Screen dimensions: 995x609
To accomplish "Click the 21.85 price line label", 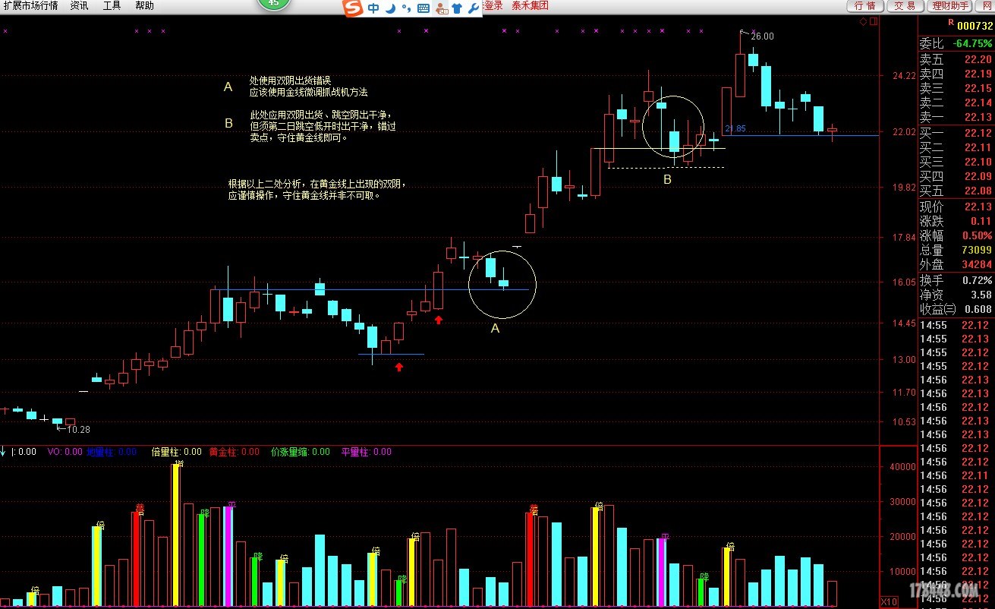I will point(735,128).
